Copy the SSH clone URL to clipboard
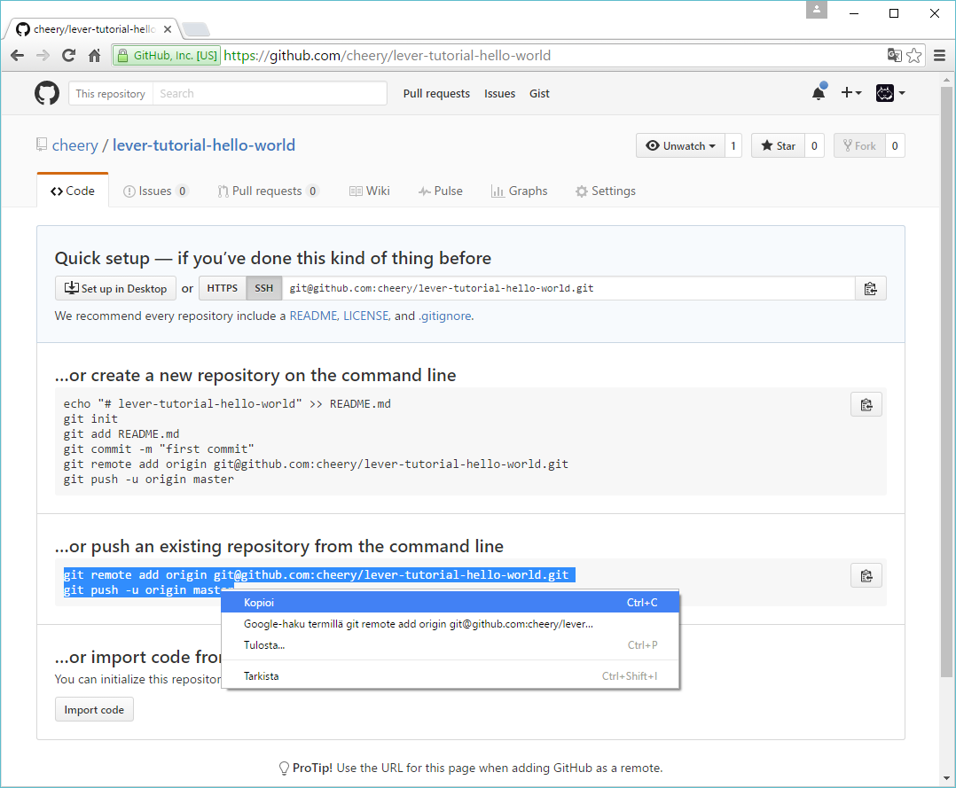 click(x=870, y=288)
